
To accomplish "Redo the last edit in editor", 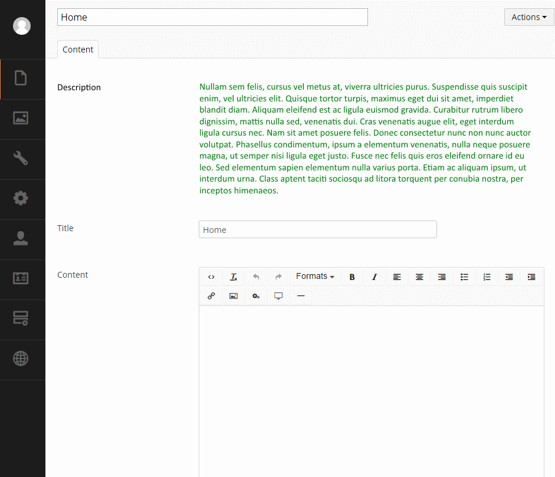I will [278, 277].
